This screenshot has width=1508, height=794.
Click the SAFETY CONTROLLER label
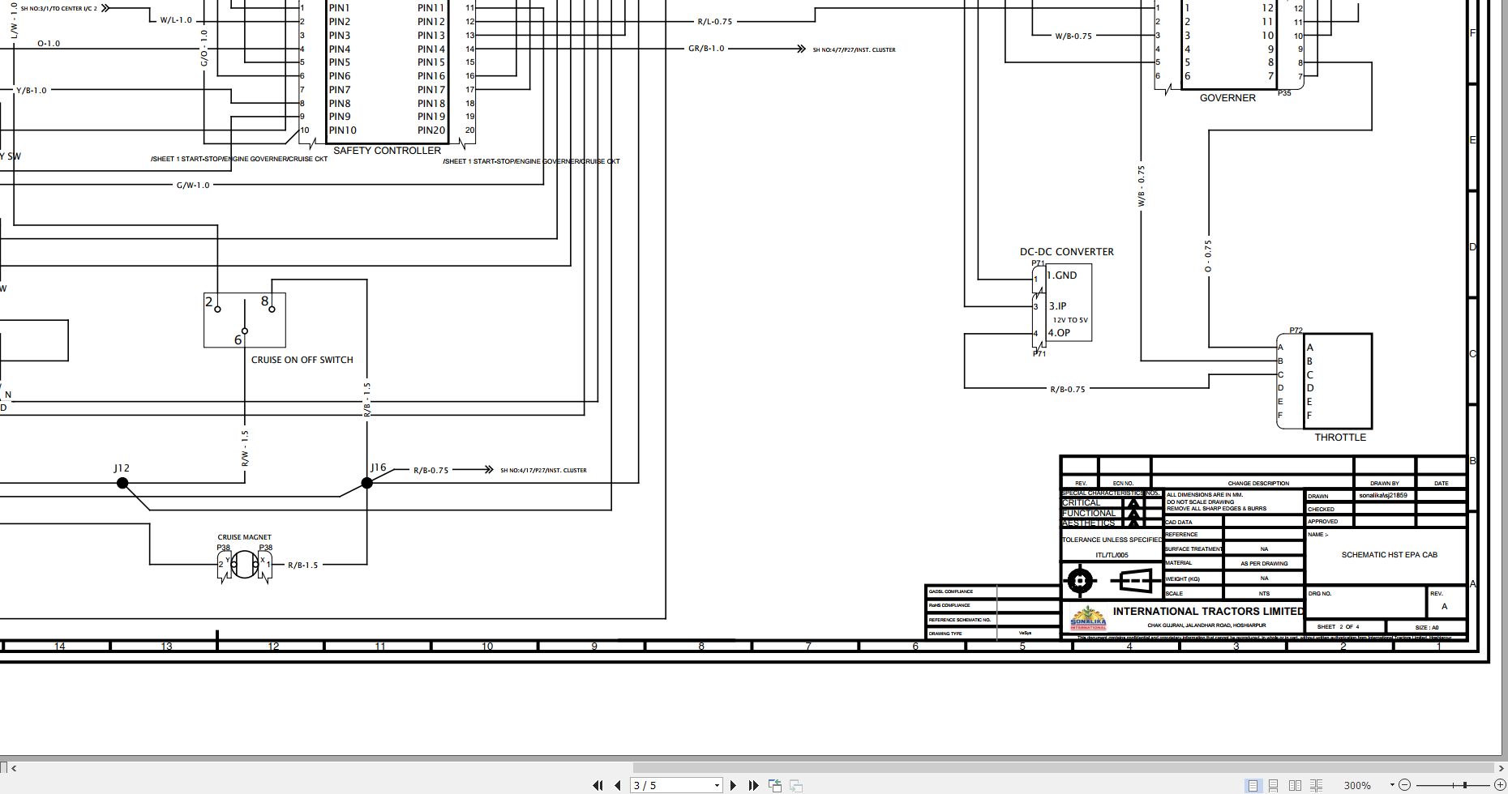point(387,150)
